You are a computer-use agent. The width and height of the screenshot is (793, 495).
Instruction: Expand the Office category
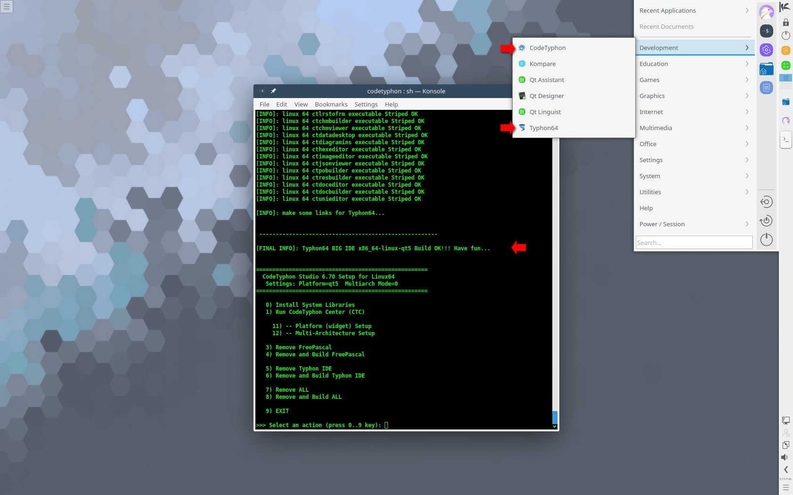tap(694, 144)
